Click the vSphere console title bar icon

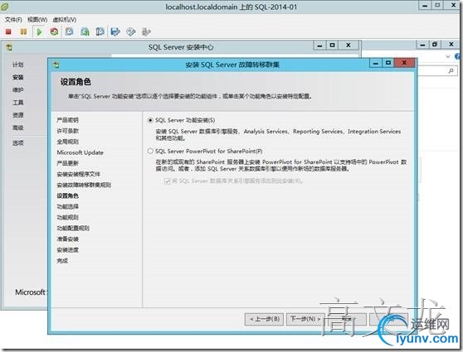pyautogui.click(x=5, y=7)
